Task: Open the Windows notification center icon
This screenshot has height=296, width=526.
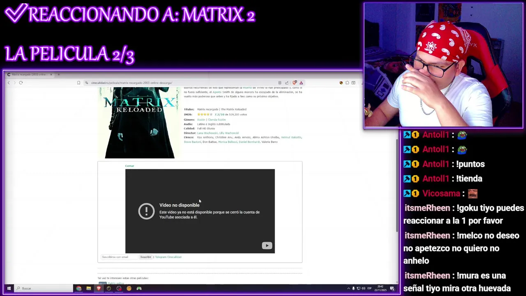Action: coord(392,289)
